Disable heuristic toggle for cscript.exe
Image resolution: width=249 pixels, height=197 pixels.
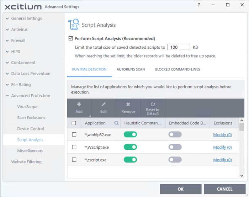(131, 160)
